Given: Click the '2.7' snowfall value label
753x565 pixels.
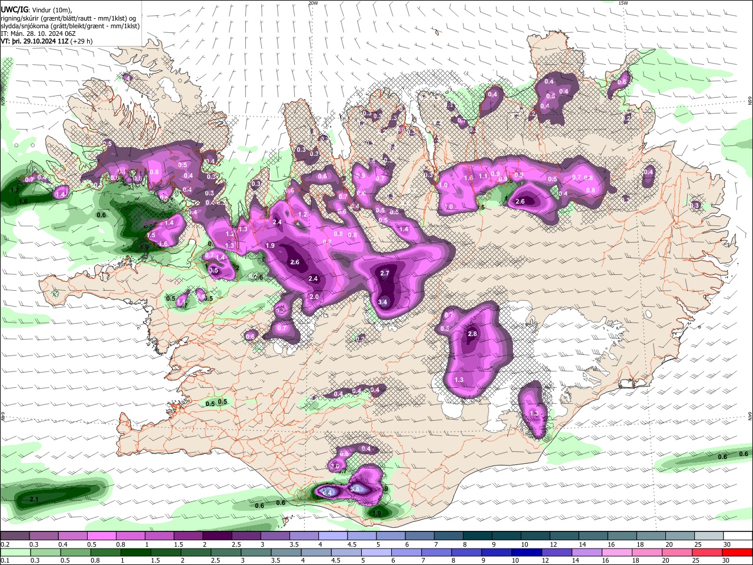Looking at the screenshot, I should pos(385,273).
